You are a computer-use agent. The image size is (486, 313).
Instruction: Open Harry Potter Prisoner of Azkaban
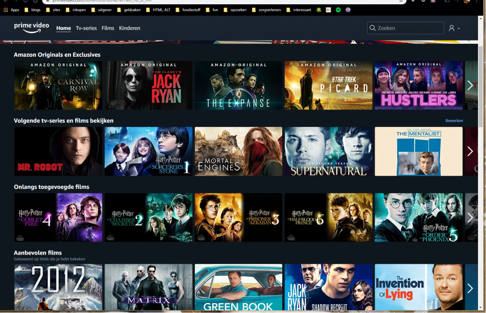point(238,218)
